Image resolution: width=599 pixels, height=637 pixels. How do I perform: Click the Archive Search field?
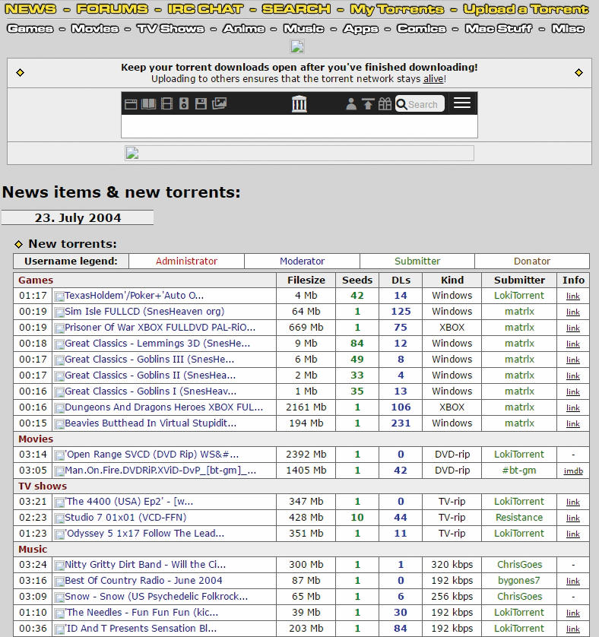420,104
